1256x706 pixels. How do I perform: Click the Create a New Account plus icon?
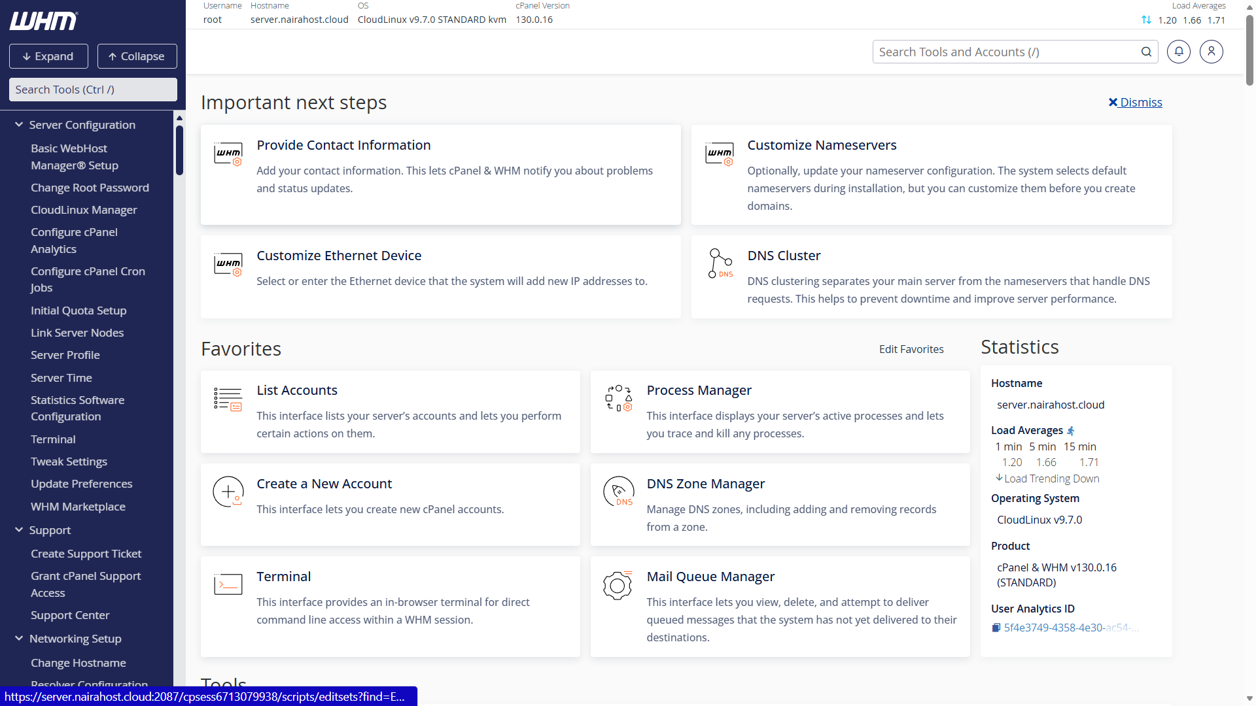228,492
